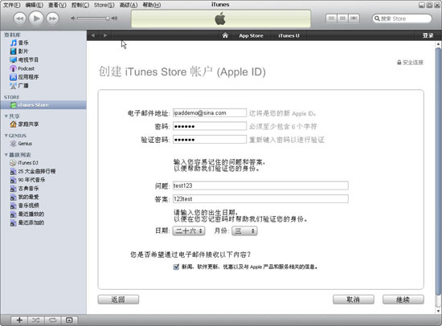The height and width of the screenshot is (326, 442).
Task: Click the 验证密码 verify password field
Action: tap(210, 140)
